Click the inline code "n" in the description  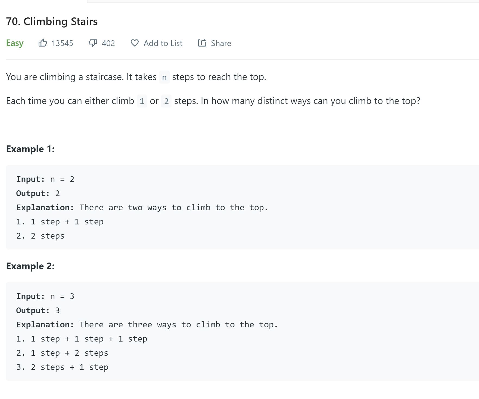tap(164, 77)
